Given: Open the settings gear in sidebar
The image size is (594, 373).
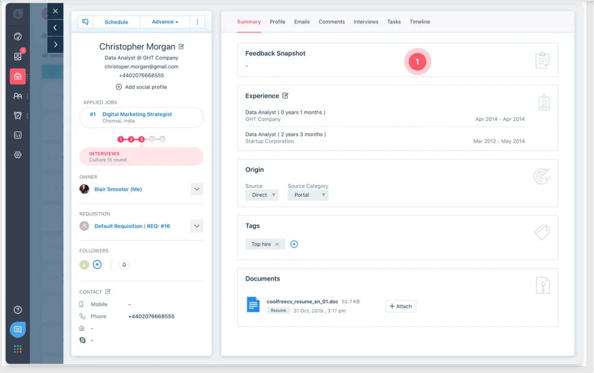Looking at the screenshot, I should pyautogui.click(x=18, y=155).
